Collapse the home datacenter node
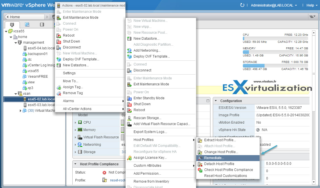The width and height of the screenshot is (320, 188). pyautogui.click(x=11, y=37)
